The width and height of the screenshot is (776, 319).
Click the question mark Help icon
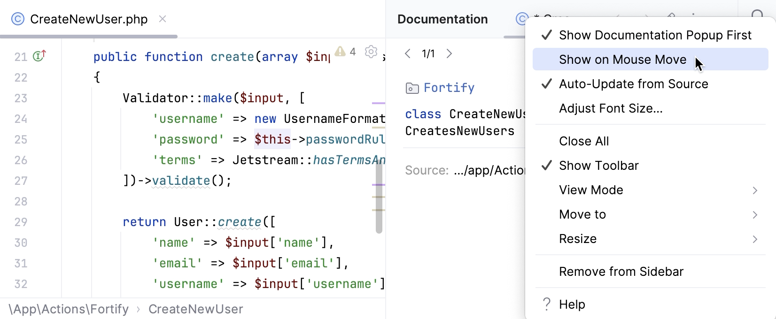tap(546, 304)
